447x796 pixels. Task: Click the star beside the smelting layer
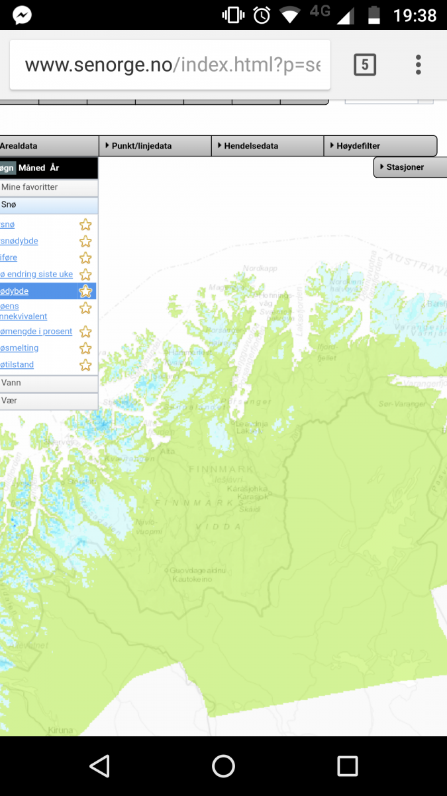(85, 348)
